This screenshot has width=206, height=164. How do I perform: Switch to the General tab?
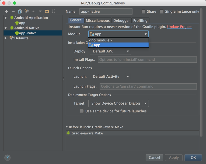click(76, 20)
